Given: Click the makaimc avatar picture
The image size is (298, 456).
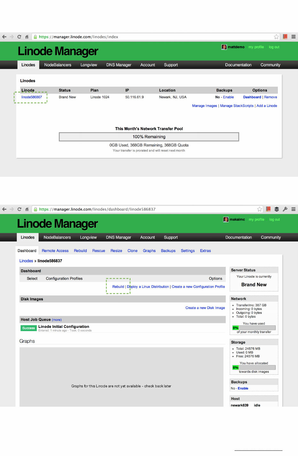Looking at the screenshot, I should coord(226,220).
